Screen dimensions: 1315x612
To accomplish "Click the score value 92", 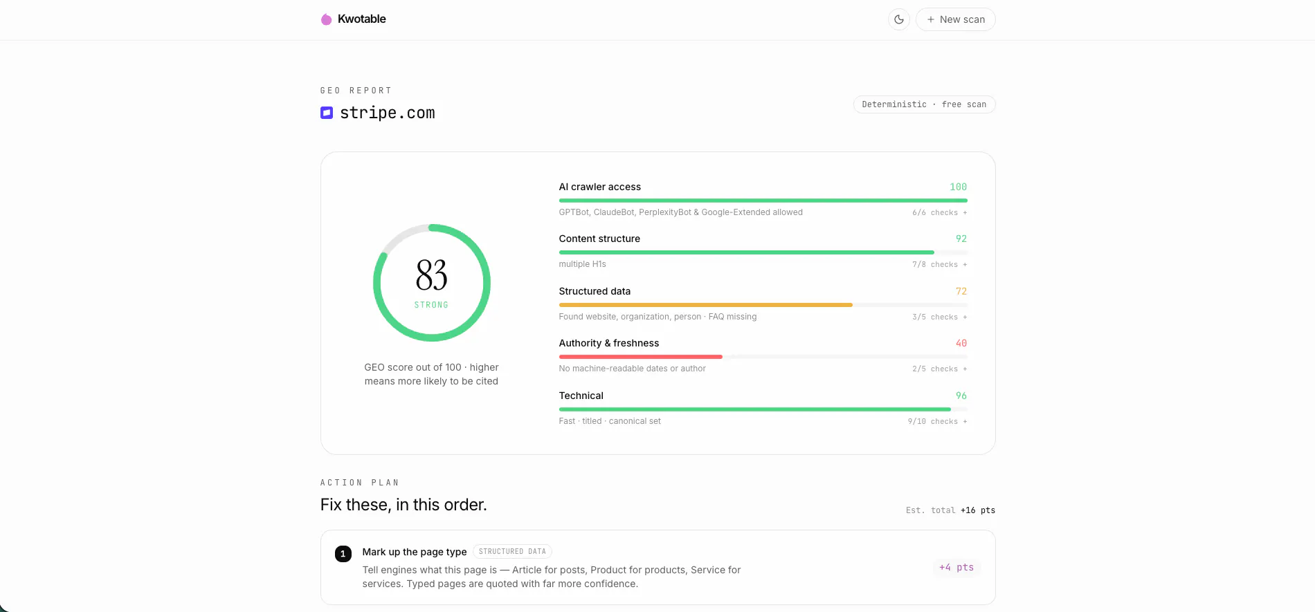I will coord(961,239).
